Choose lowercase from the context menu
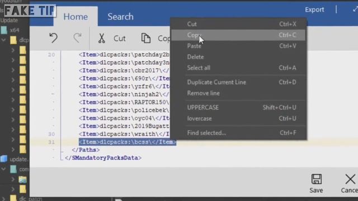 tap(238, 118)
